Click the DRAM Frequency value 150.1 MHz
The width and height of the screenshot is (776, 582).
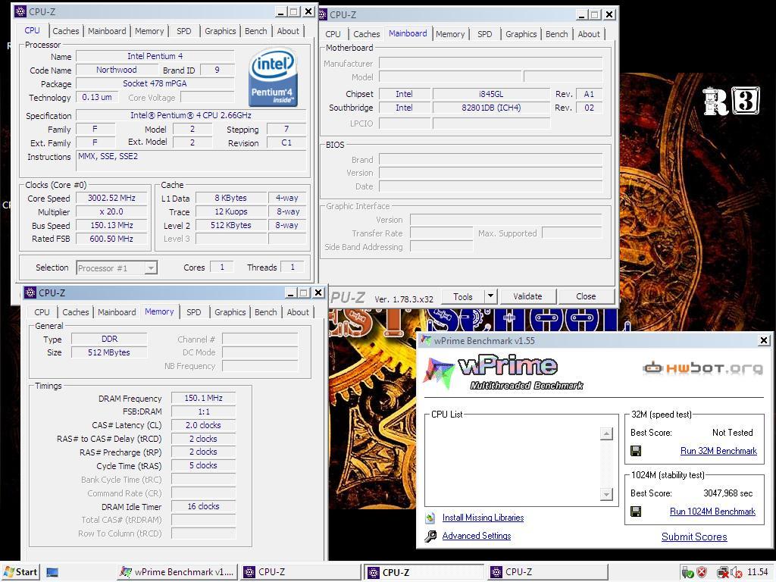click(x=203, y=398)
